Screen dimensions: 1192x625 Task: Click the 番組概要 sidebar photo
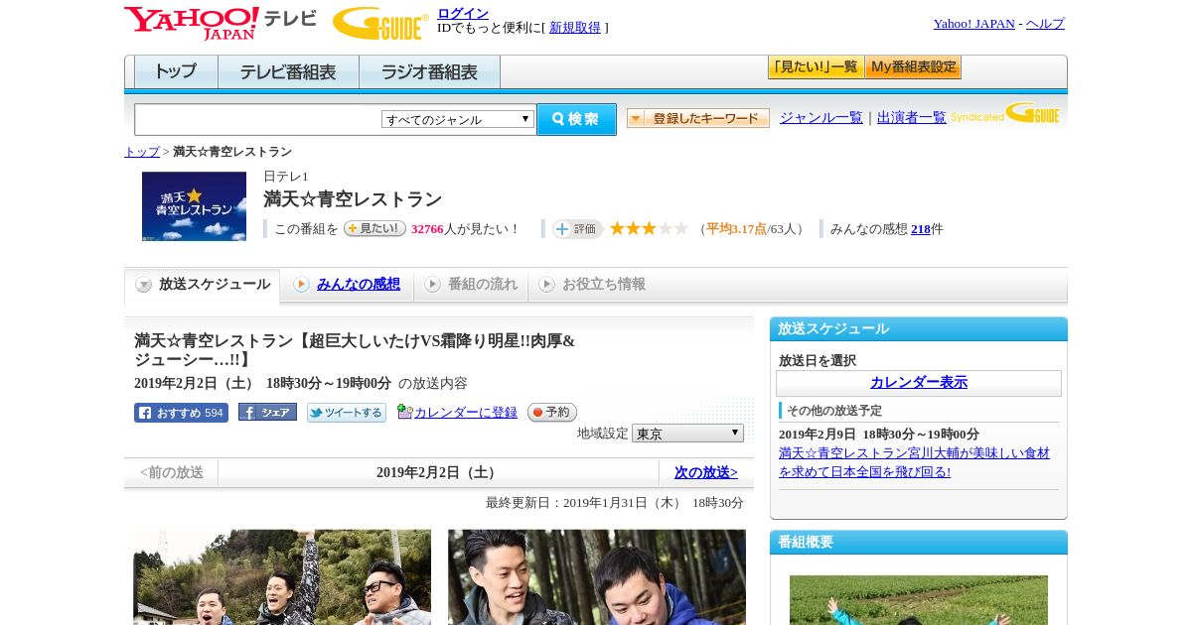pyautogui.click(x=919, y=600)
